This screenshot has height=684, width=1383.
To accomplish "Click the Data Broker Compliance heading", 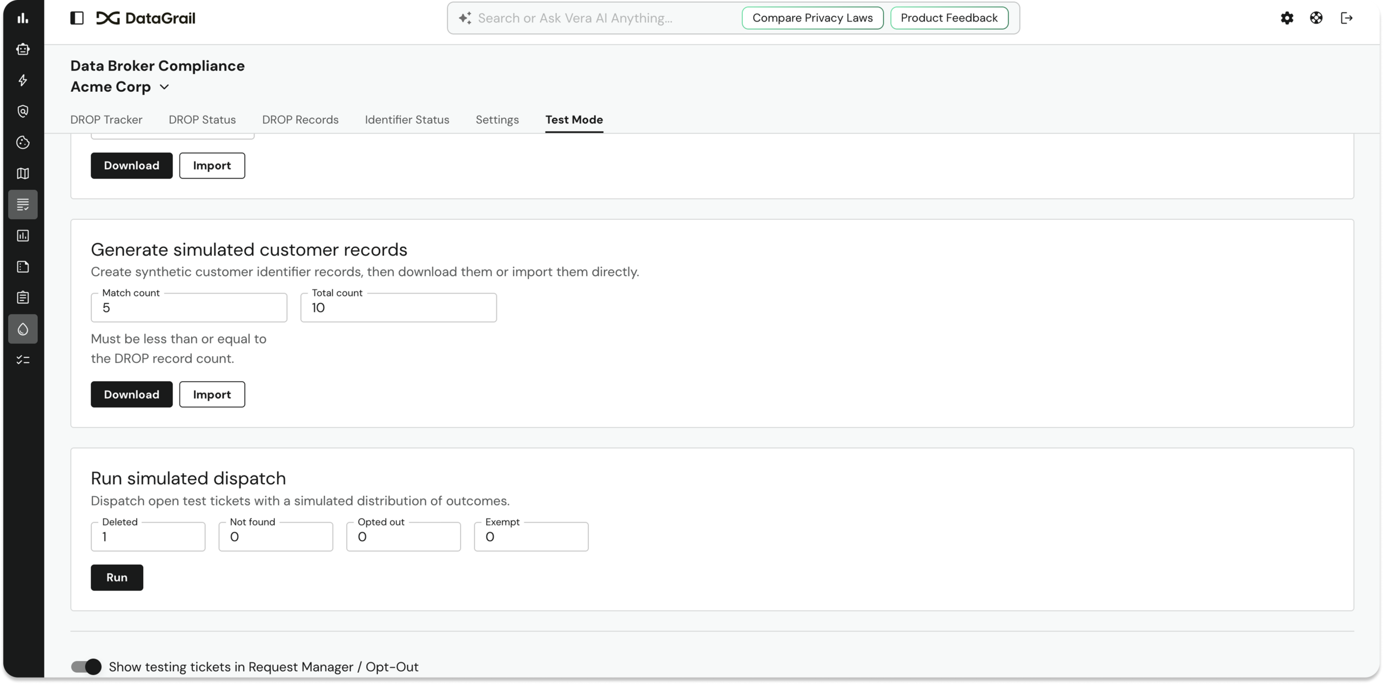I will tap(157, 66).
